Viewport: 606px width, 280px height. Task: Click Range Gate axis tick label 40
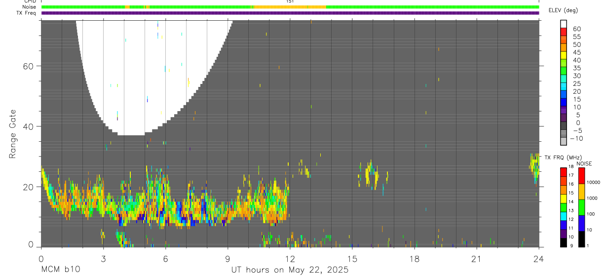click(x=28, y=126)
